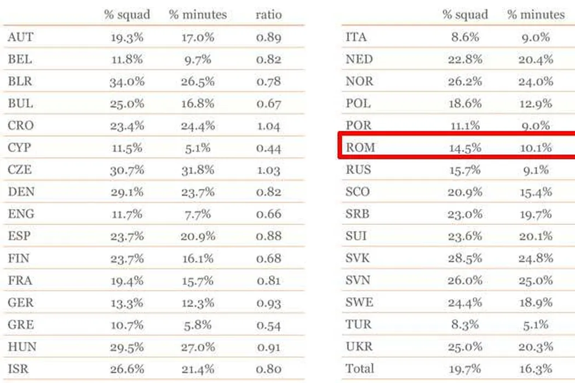Click the SVK minutes value 24.8%
Image resolution: width=575 pixels, height=383 pixels.
pyautogui.click(x=536, y=258)
